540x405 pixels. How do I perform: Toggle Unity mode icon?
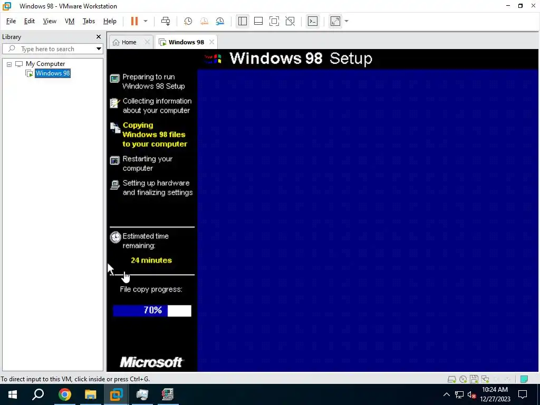[290, 21]
